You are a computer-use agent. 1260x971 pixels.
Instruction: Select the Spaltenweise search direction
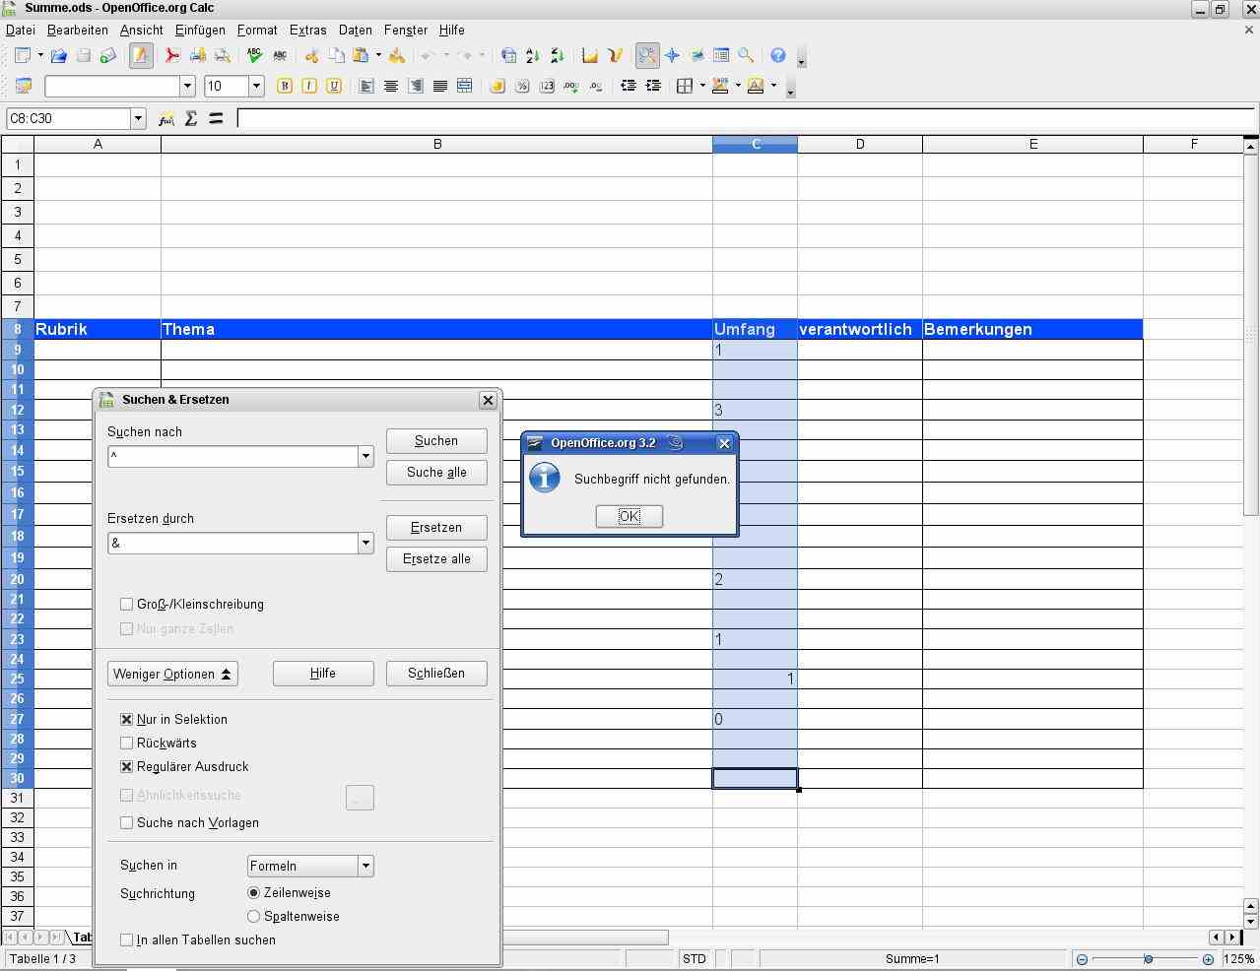click(x=253, y=916)
